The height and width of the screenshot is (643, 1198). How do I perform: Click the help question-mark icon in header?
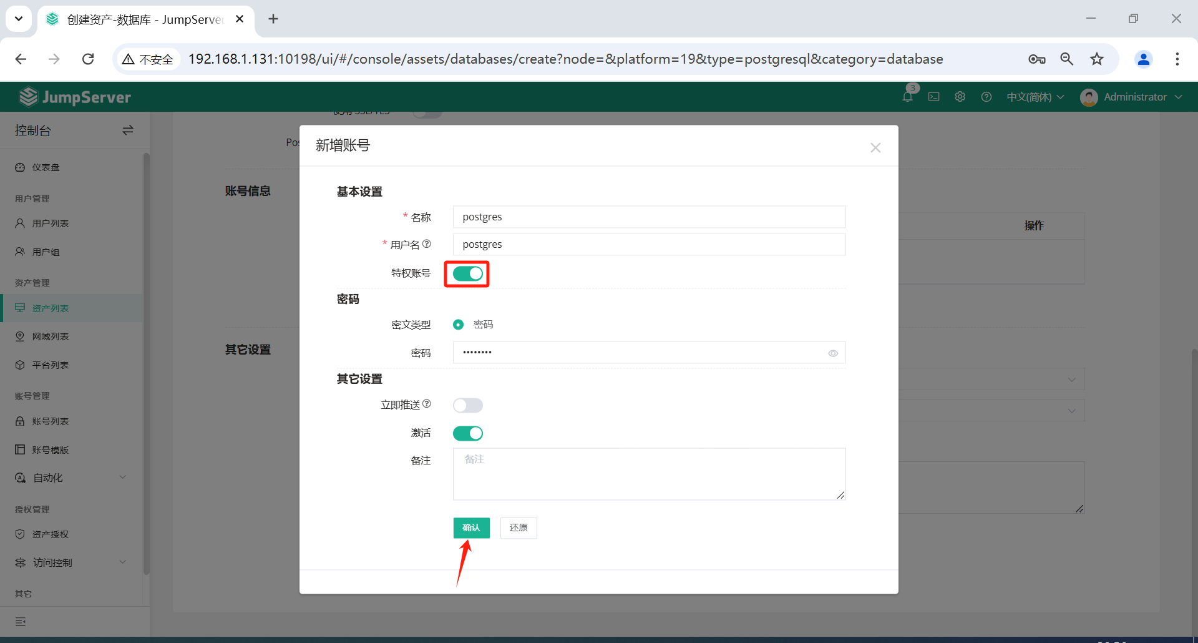(x=986, y=97)
